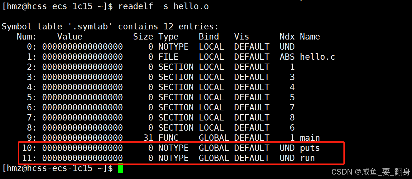Click the "UND" index in row 0

pyautogui.click(x=287, y=47)
